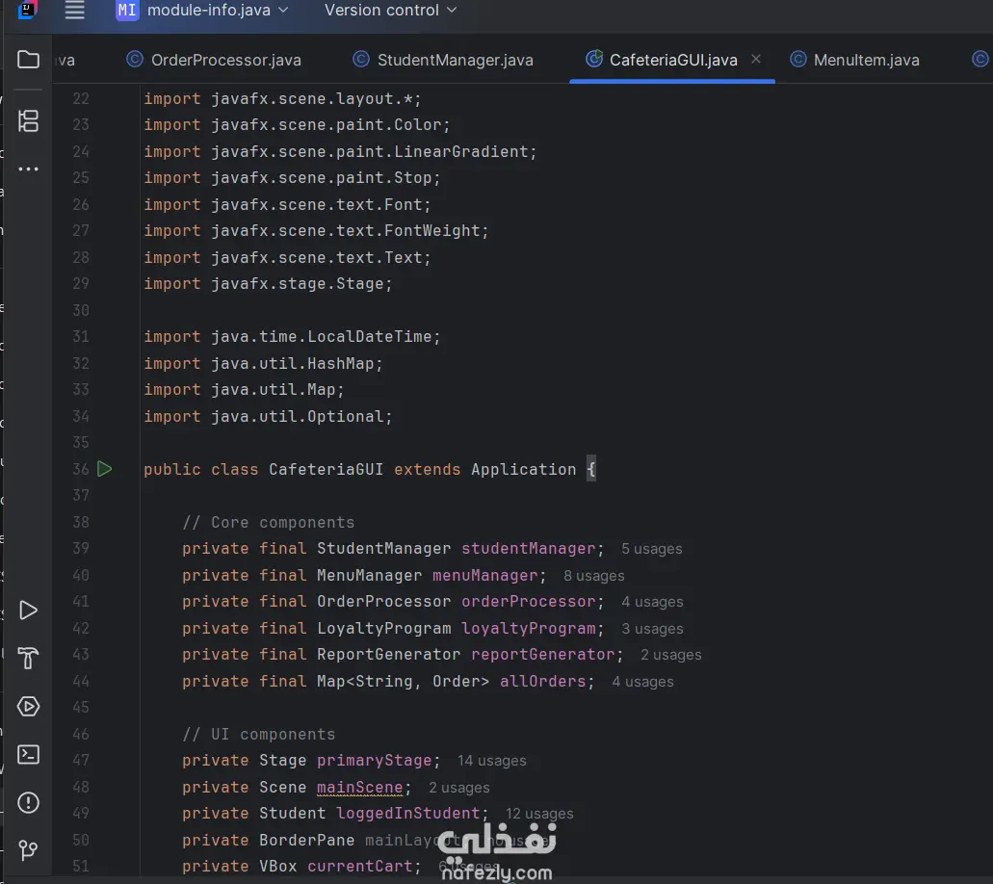Click the '2 usages' hint for reportGenerator

coord(670,655)
